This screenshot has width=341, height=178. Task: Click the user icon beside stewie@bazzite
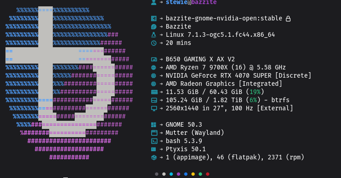pyautogui.click(x=154, y=2)
